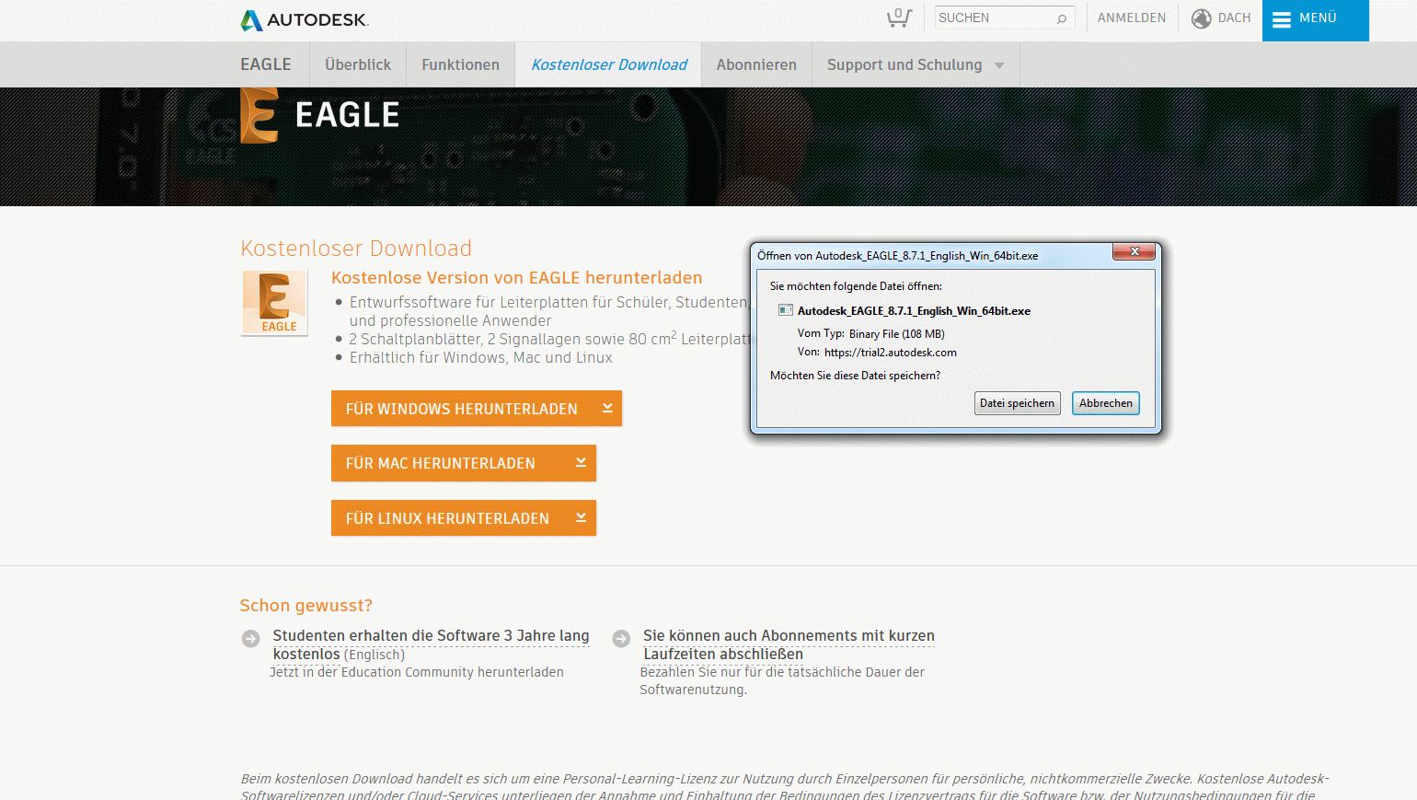This screenshot has height=800, width=1417.
Task: Click the DACH region link
Action: pos(1234,18)
